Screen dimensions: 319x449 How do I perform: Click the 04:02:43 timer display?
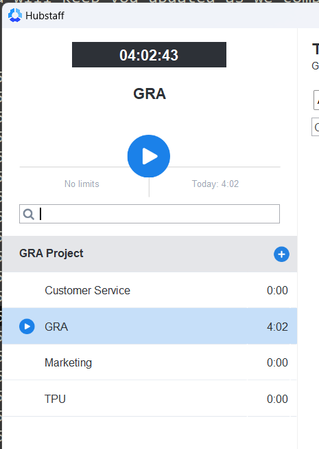(x=149, y=55)
